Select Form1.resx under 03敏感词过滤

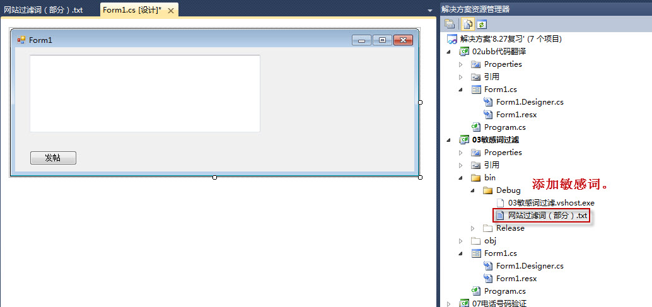pos(516,279)
